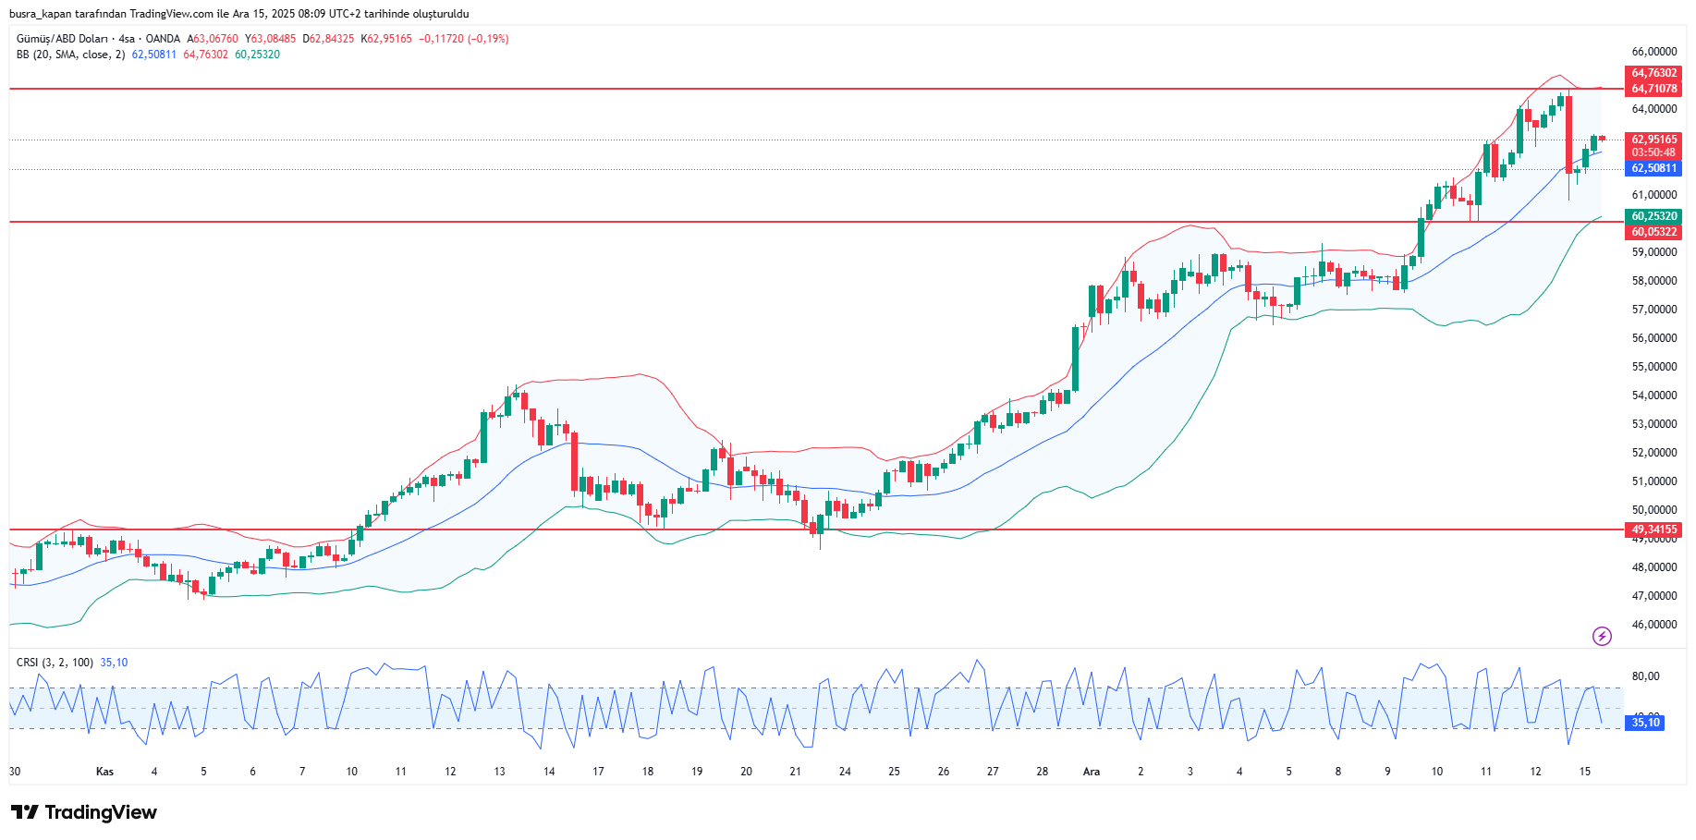
Task: Select the red 49,34155 price line label
Action: point(1653,530)
